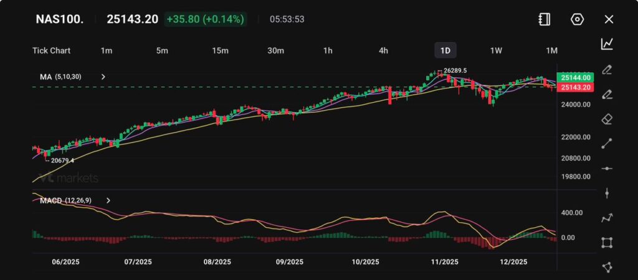Screen dimensions: 638x280
Task: Select the 1m timeframe
Action: 106,50
